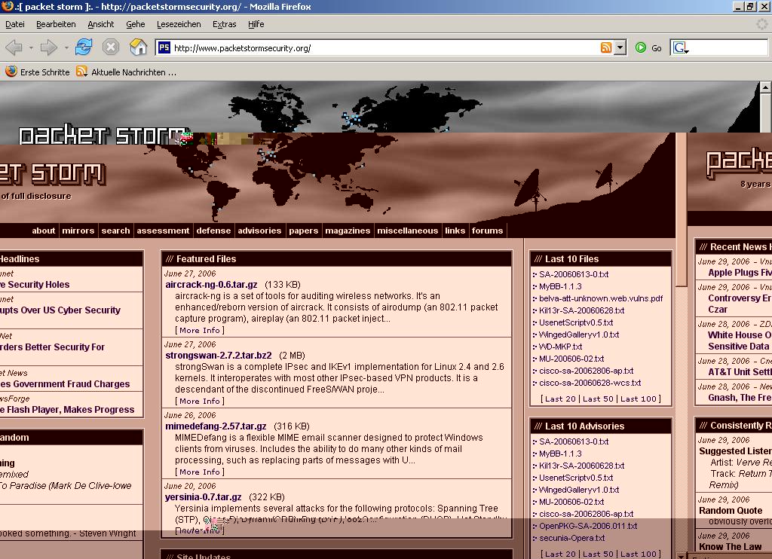Open MyBB-1.1.3 in Last 10 Files
772x559 pixels.
(x=560, y=286)
